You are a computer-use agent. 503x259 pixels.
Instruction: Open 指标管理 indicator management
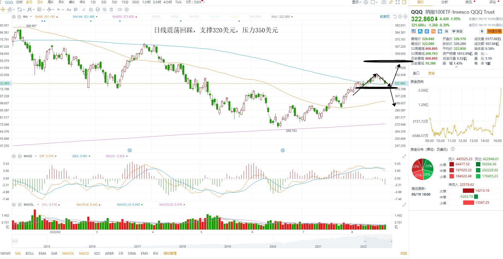[x=170, y=254]
